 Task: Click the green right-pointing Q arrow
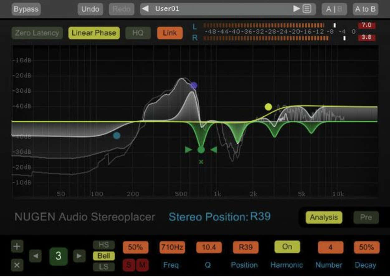tap(188, 150)
